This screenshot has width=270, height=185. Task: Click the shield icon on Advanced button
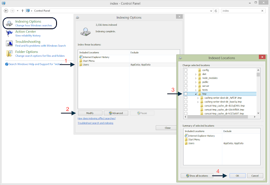click(x=111, y=113)
